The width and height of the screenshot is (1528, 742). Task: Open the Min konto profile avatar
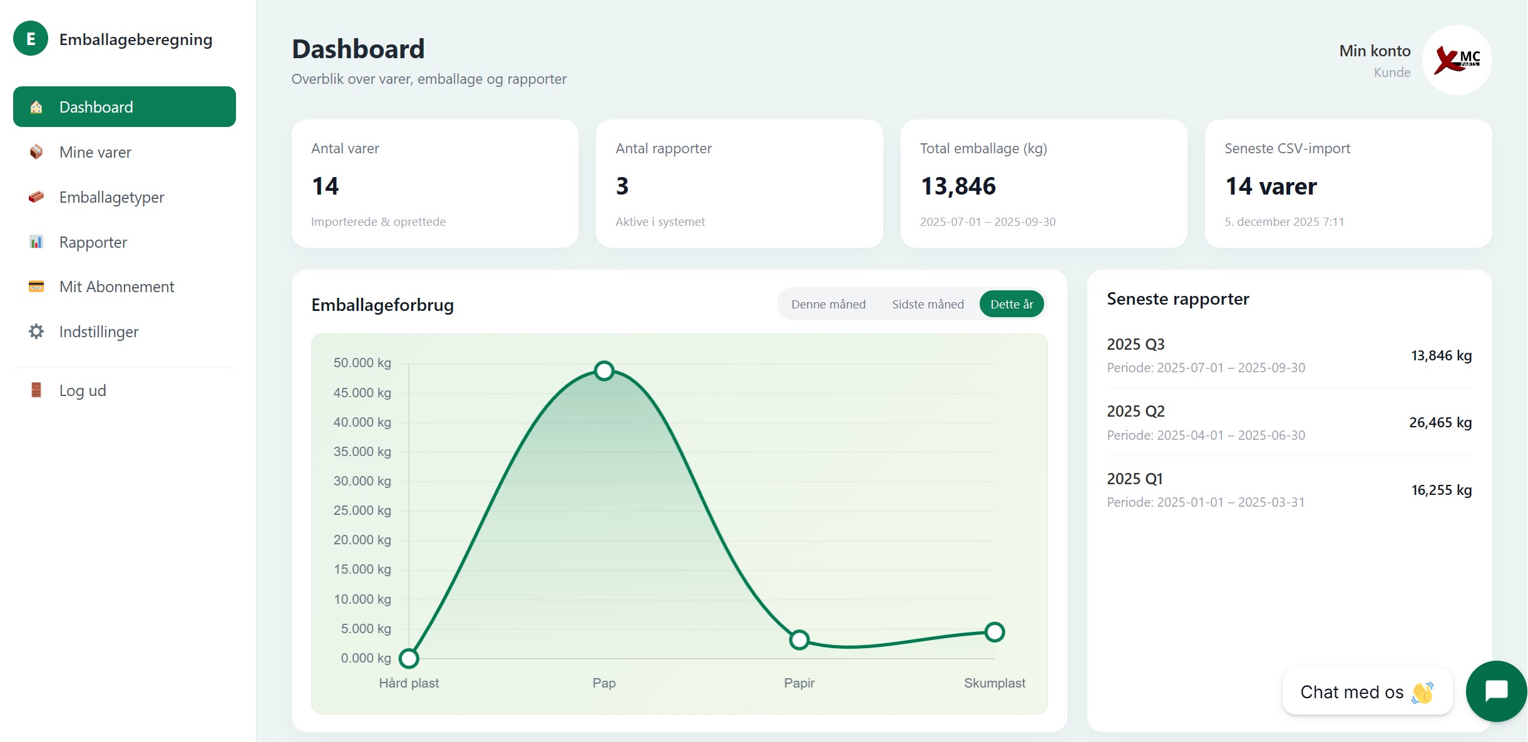(x=1457, y=60)
